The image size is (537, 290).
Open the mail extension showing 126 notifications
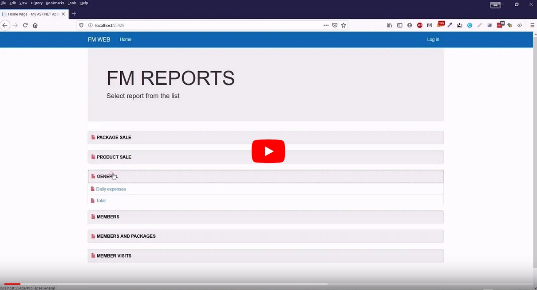pos(441,25)
